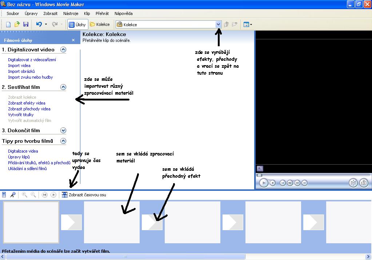The height and width of the screenshot is (260, 372).
Task: Click the play storyboard button
Action: pos(53,195)
